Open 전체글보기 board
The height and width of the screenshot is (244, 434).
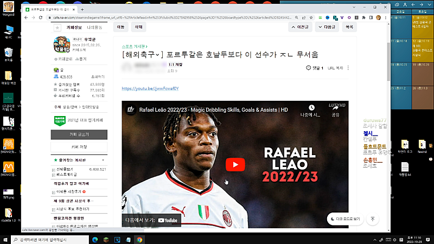click(x=65, y=169)
